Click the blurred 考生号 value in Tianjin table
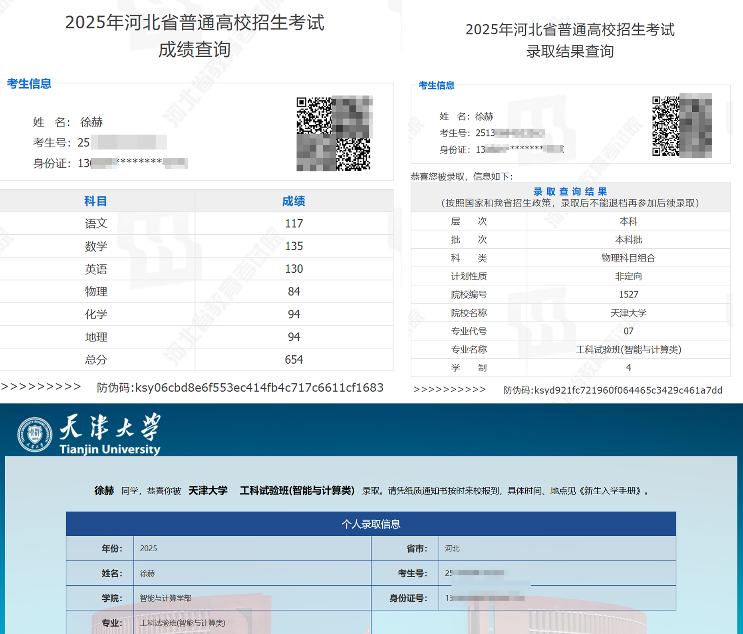The image size is (743, 634). [x=475, y=573]
